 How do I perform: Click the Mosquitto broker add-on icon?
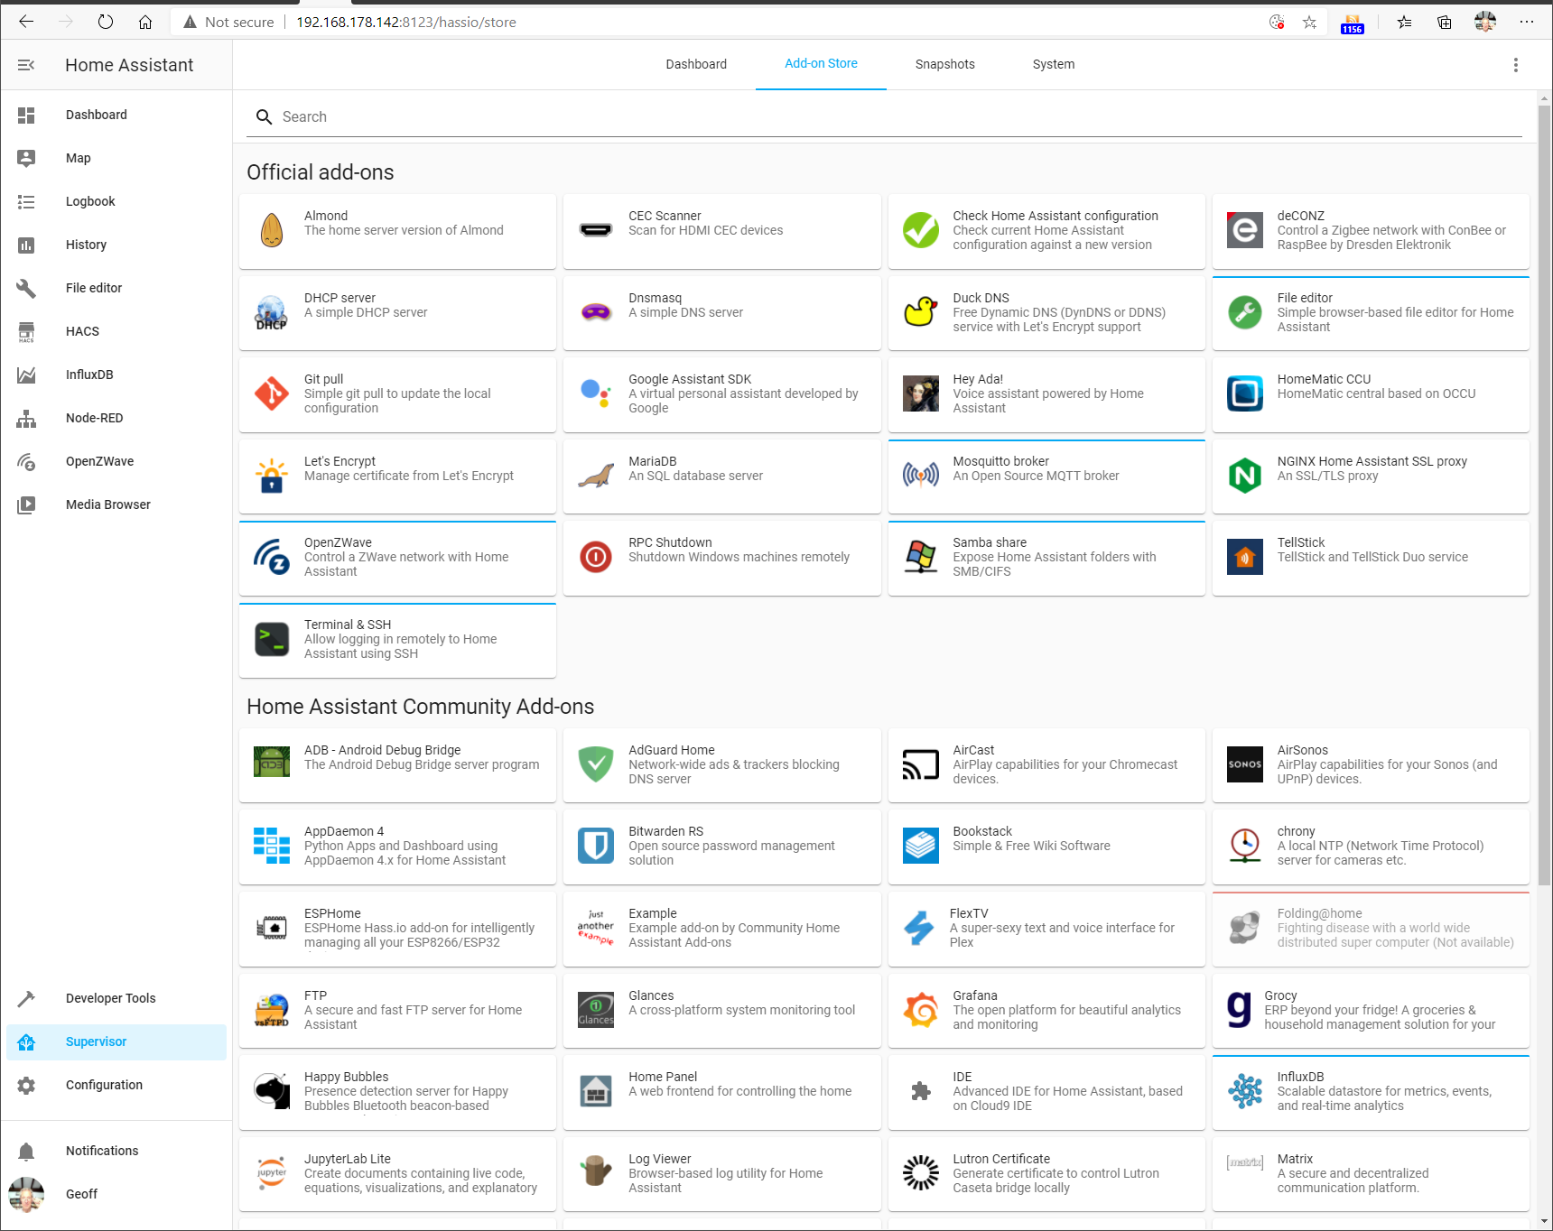(x=920, y=475)
